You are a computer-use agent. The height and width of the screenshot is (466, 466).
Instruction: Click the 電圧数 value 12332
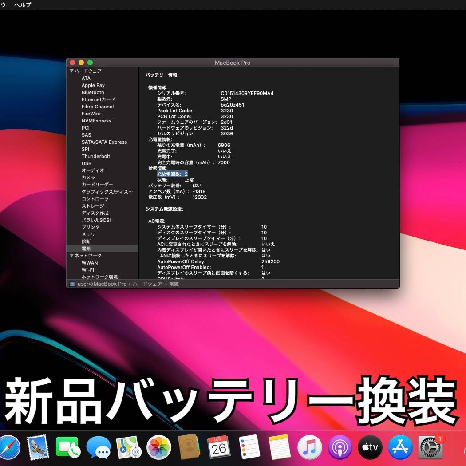click(x=199, y=197)
